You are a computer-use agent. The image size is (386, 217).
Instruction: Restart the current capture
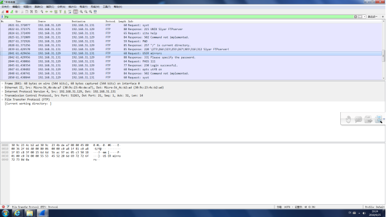[x=12, y=12]
